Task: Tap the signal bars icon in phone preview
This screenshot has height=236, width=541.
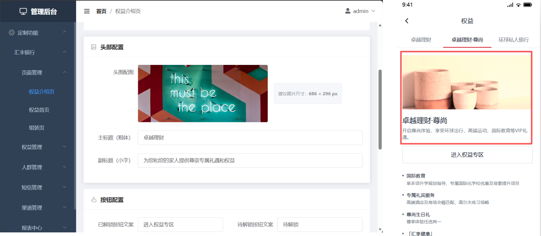Action: [510, 5]
